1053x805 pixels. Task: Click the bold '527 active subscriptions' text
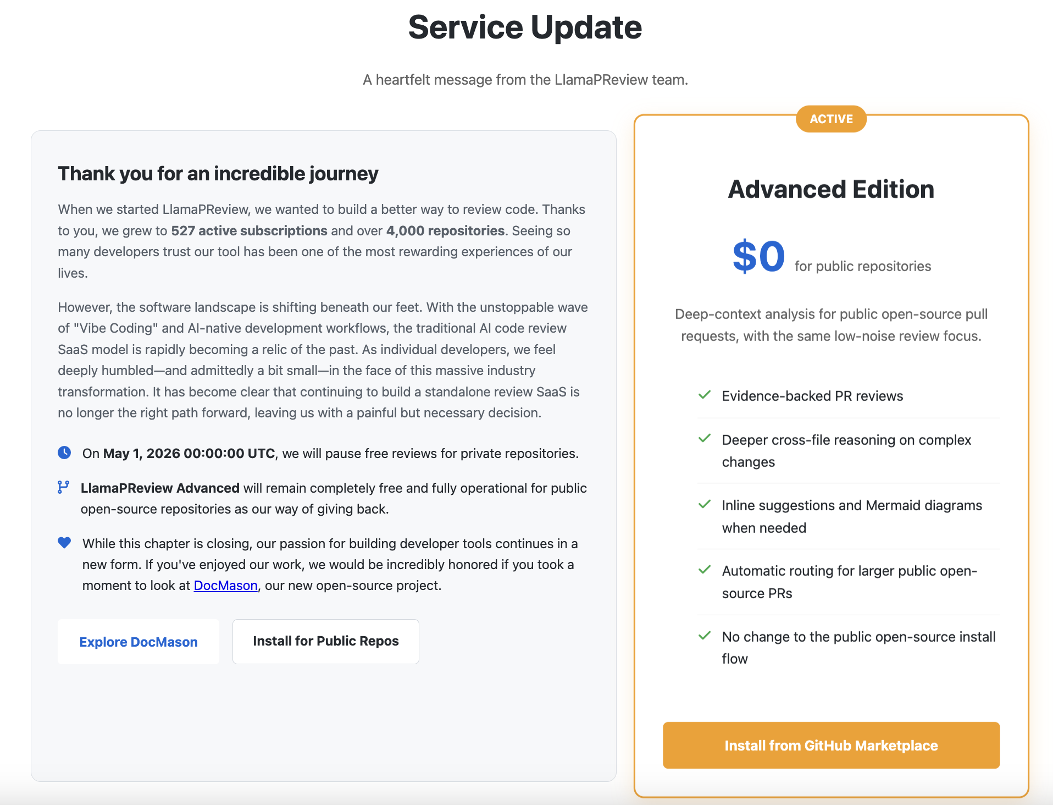coord(249,230)
